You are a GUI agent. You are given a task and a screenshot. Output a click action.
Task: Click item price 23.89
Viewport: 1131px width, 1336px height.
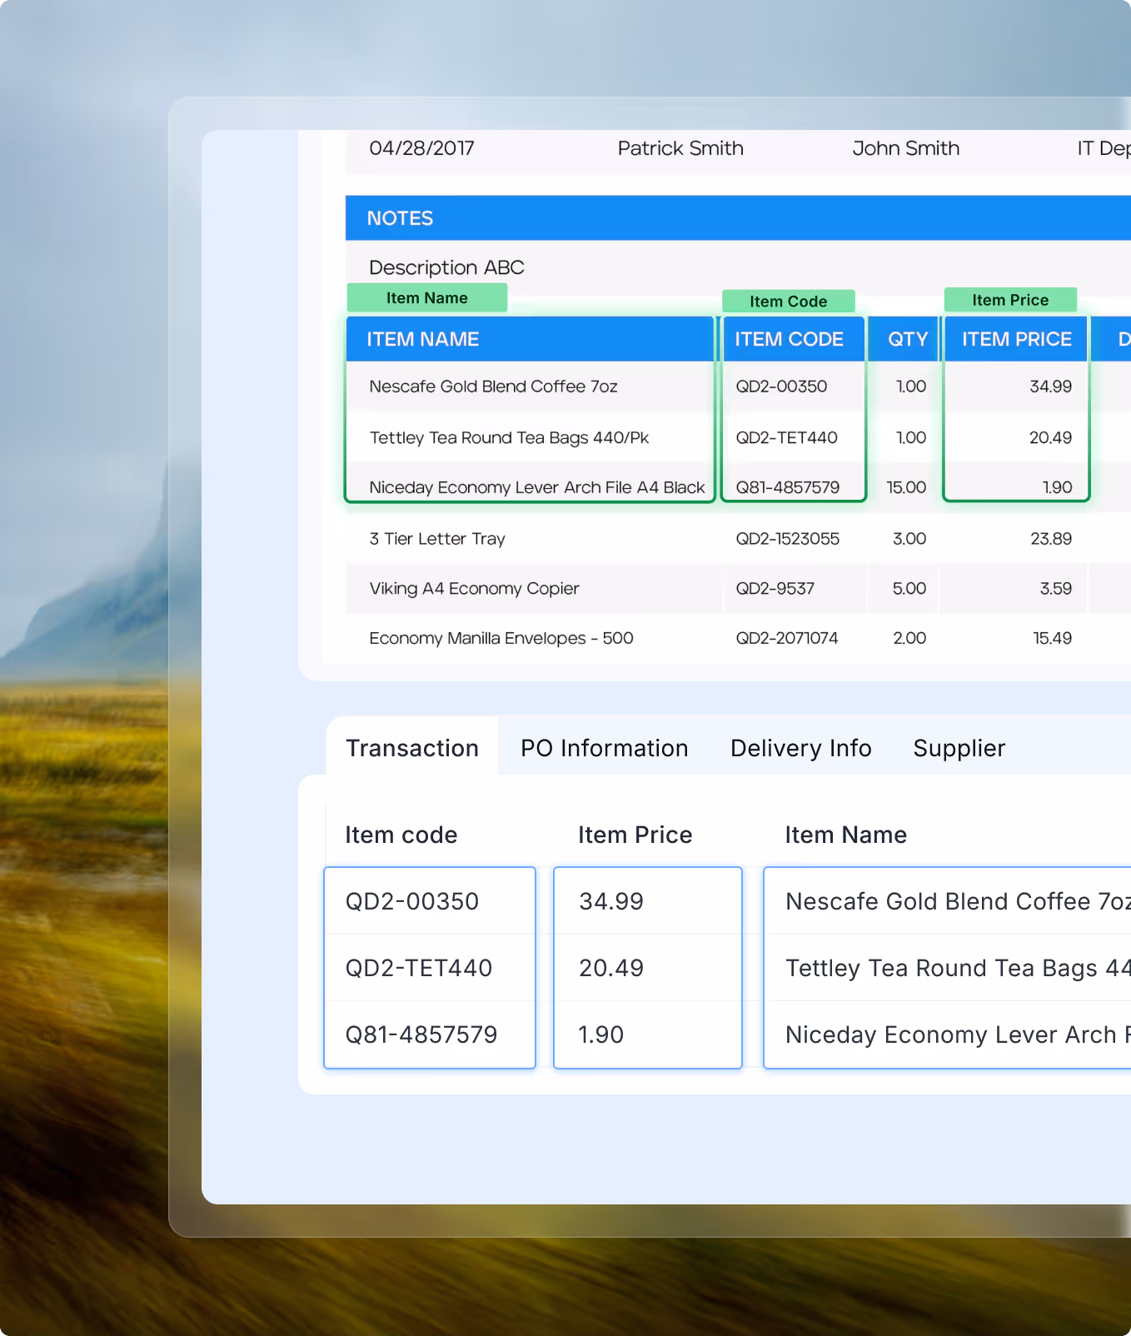coord(1051,539)
